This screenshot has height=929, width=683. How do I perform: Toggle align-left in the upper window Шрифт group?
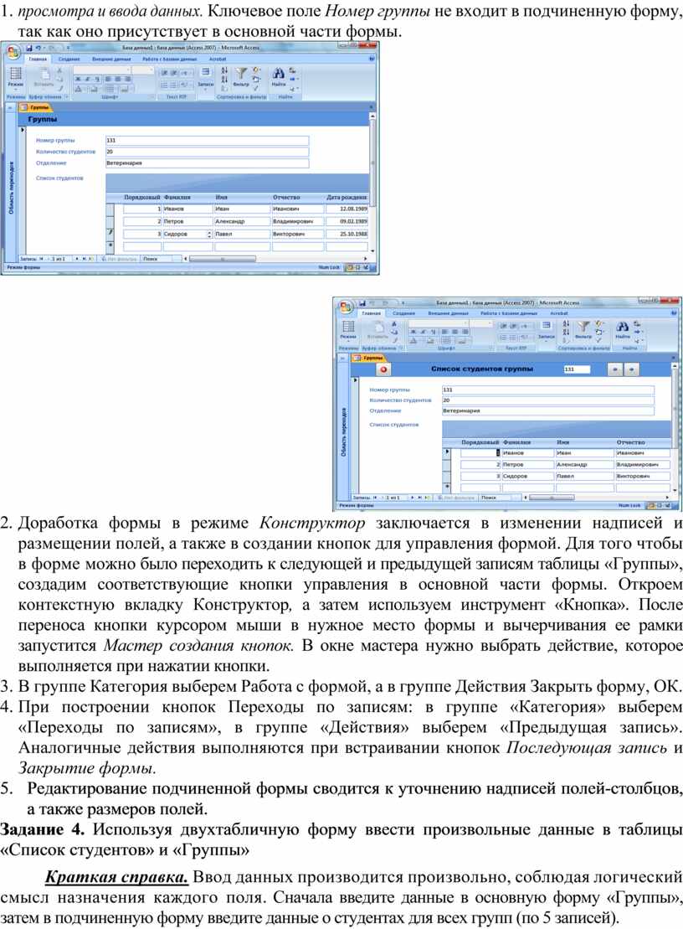click(108, 79)
